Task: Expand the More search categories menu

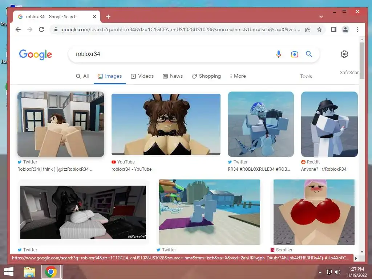Action: tap(238, 76)
